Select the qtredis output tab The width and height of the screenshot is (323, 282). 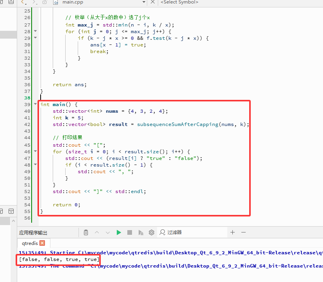coord(30,243)
